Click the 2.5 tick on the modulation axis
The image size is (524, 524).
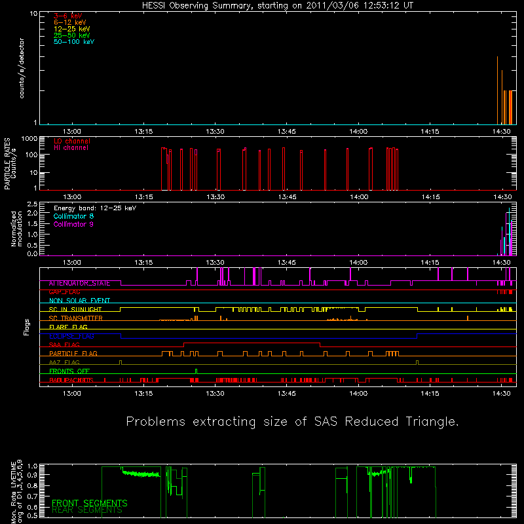pyautogui.click(x=32, y=204)
